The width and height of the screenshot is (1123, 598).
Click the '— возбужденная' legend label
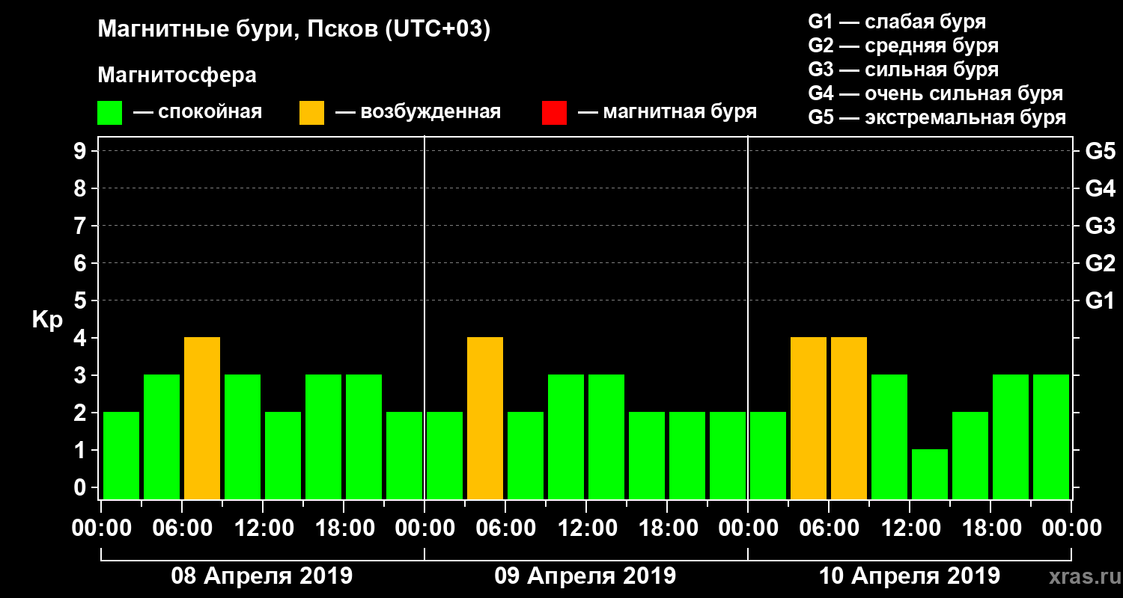418,112
